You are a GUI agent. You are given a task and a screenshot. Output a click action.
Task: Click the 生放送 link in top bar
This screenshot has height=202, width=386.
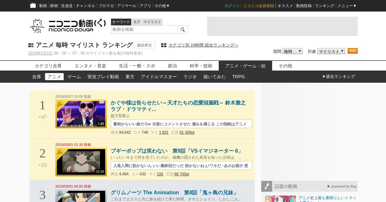coord(67,6)
